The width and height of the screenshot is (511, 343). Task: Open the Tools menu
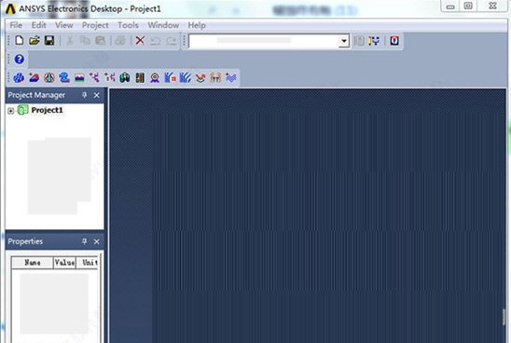click(x=128, y=25)
